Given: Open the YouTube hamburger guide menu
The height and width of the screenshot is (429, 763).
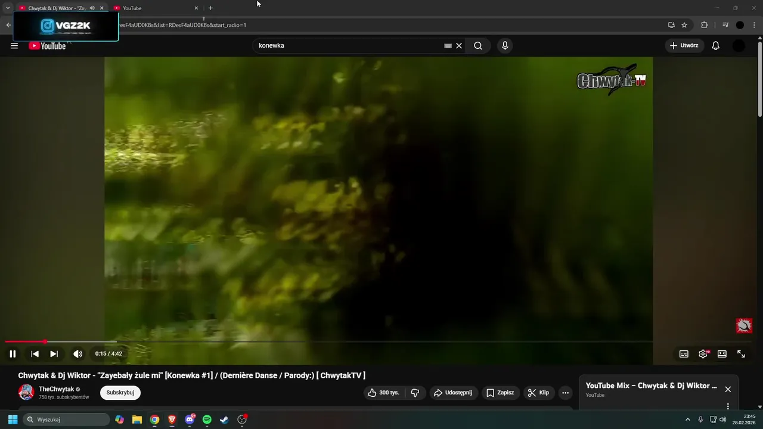Looking at the screenshot, I should point(14,46).
